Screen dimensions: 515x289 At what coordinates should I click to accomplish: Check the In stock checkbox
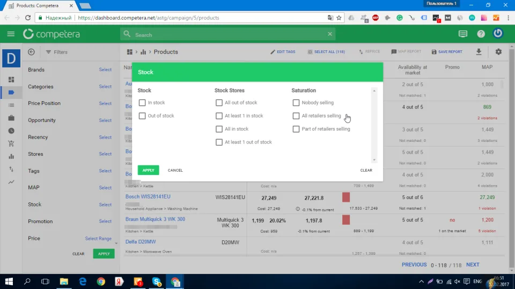142,103
